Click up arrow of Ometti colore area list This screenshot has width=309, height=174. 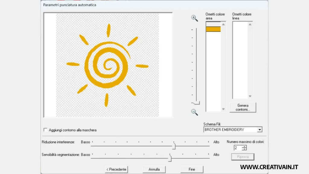pyautogui.click(x=223, y=24)
